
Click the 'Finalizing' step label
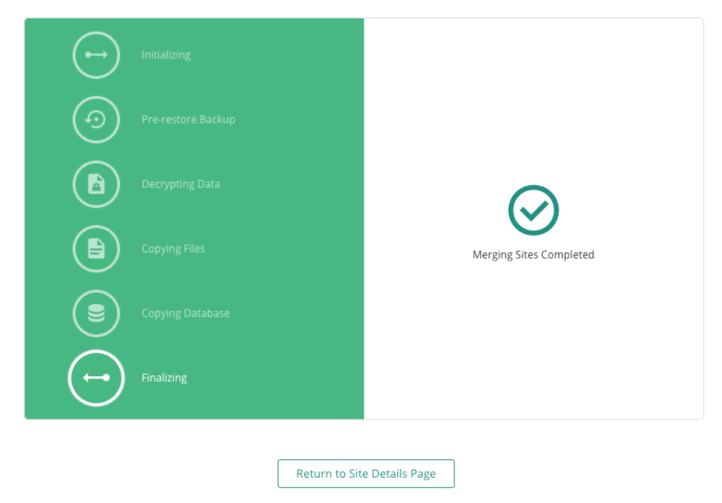[x=164, y=378]
